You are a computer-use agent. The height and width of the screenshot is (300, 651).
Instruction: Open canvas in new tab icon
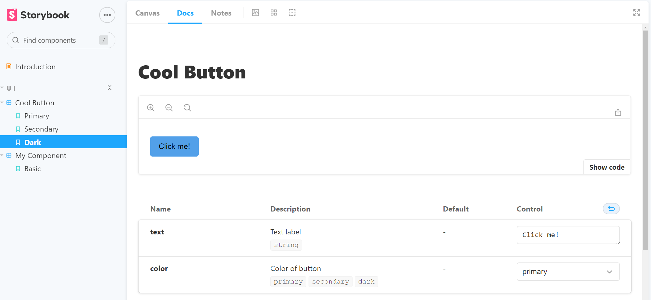click(x=618, y=112)
